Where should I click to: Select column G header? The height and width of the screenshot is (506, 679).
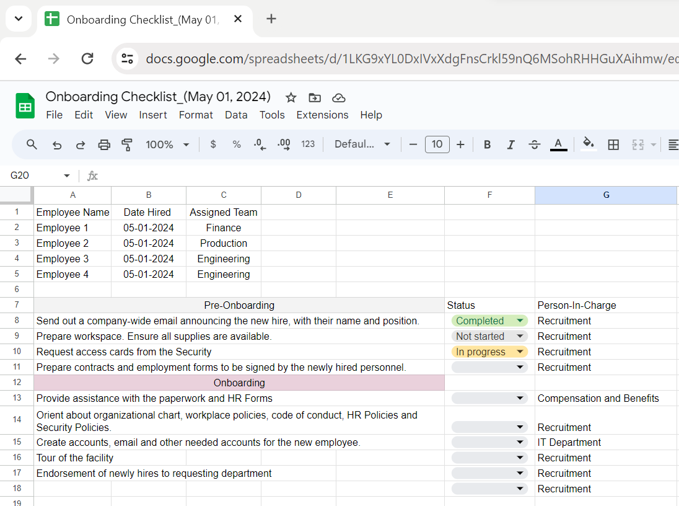pyautogui.click(x=606, y=195)
